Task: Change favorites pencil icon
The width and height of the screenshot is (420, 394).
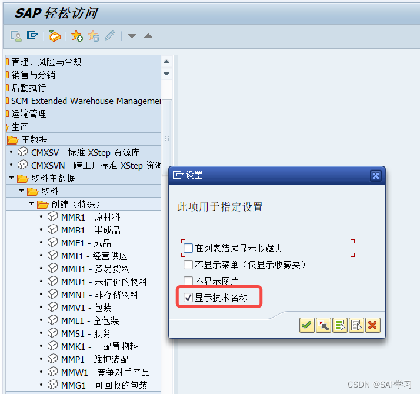Action: 110,36
